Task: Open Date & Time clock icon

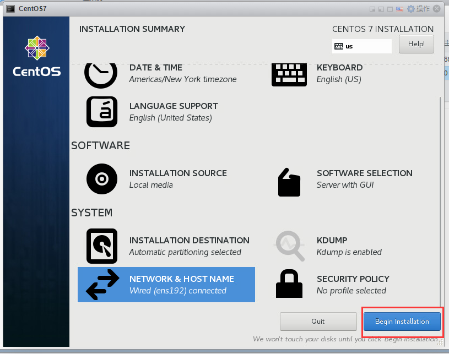Action: pos(100,74)
